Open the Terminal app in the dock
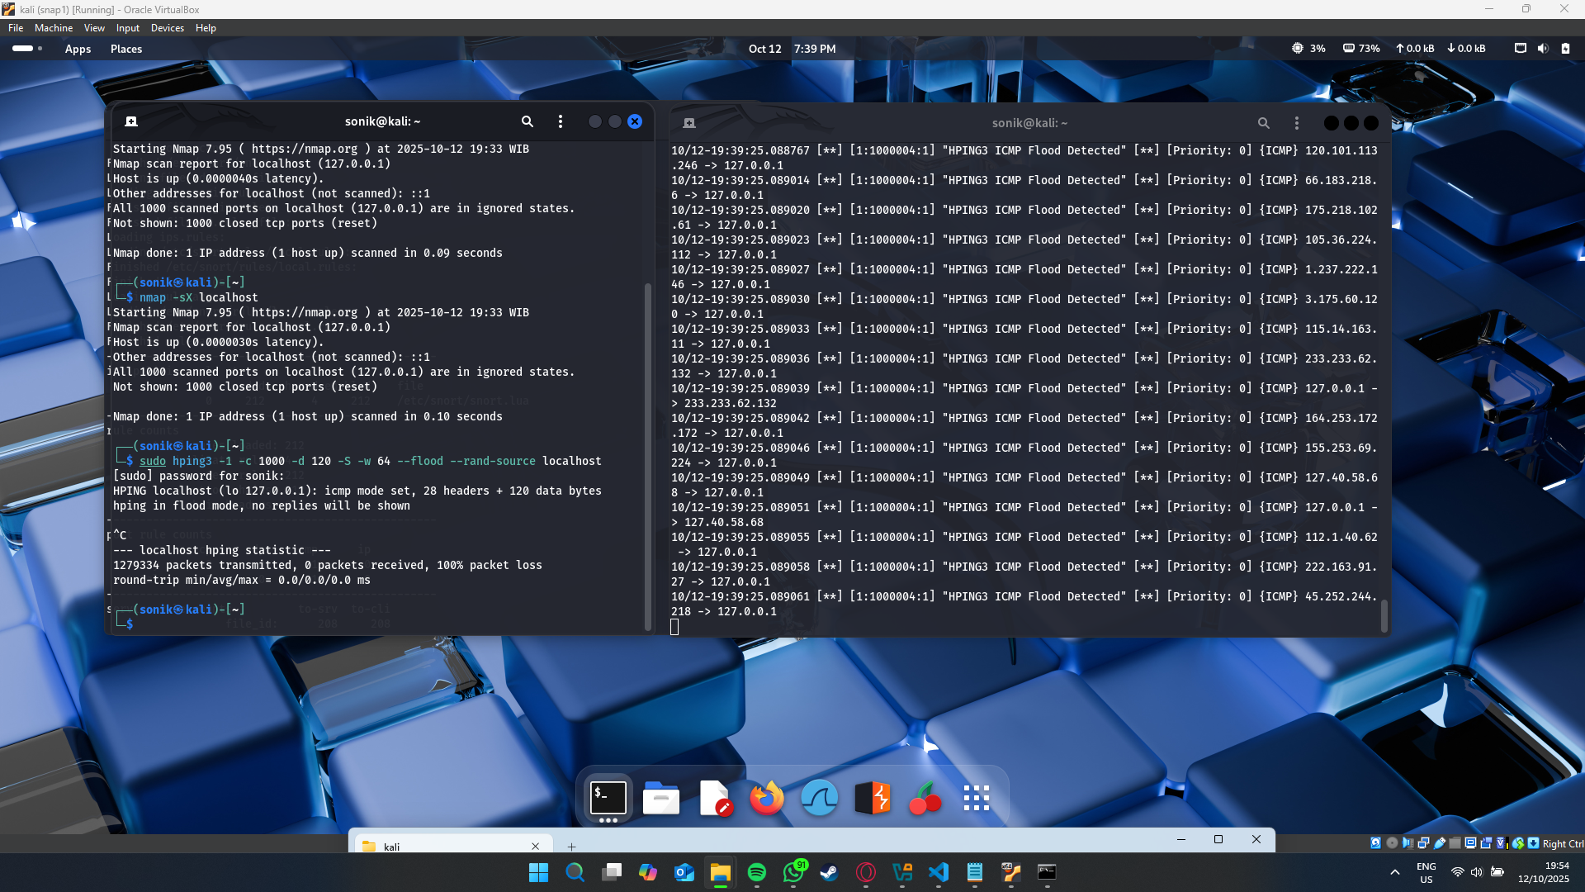This screenshot has width=1585, height=892. click(x=608, y=799)
